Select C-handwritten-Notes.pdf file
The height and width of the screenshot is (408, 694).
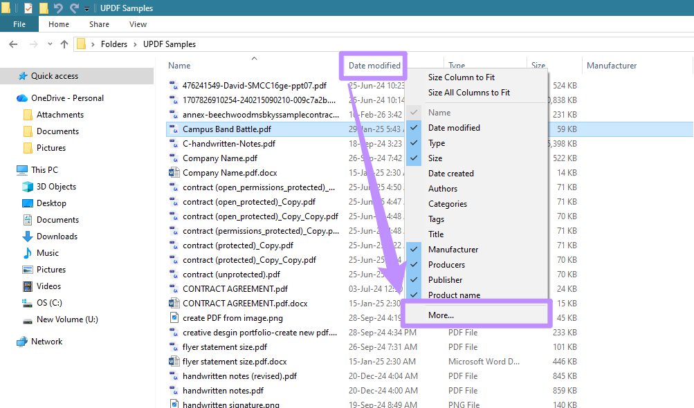pyautogui.click(x=229, y=144)
